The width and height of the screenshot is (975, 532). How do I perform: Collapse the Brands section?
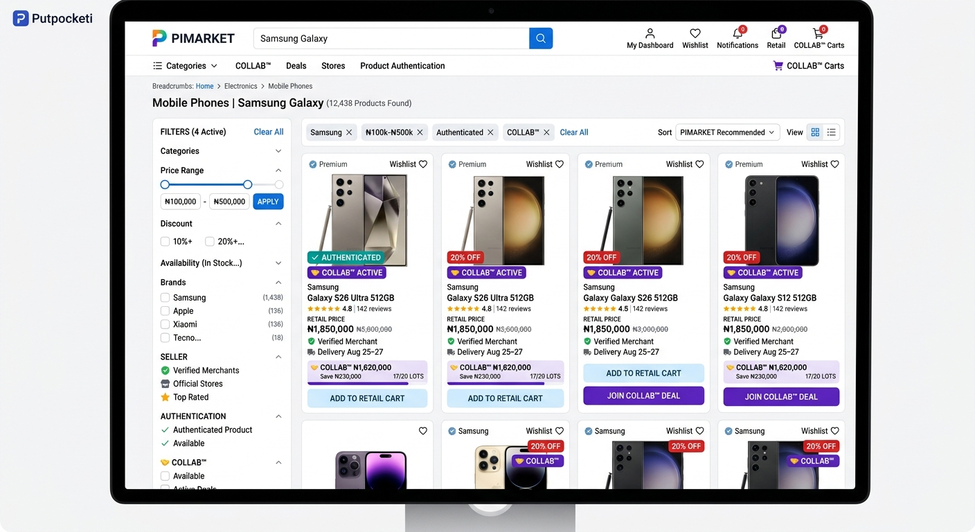[x=278, y=283]
